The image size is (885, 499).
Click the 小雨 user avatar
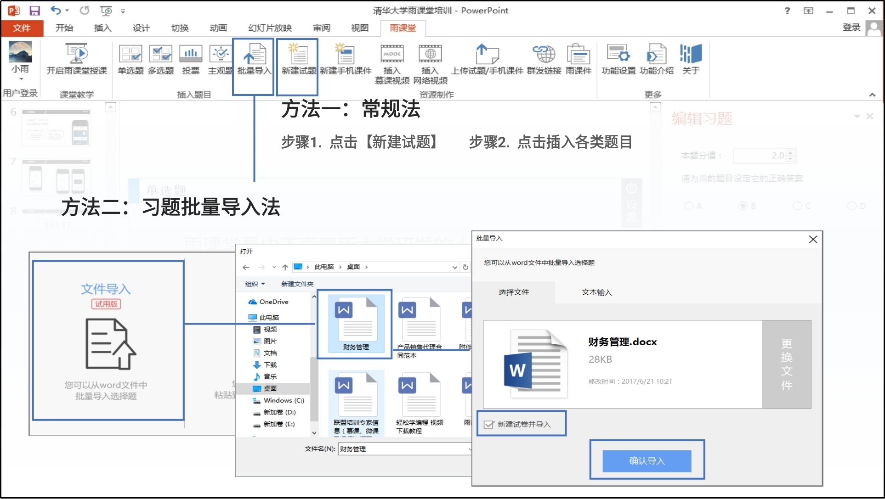click(x=20, y=51)
